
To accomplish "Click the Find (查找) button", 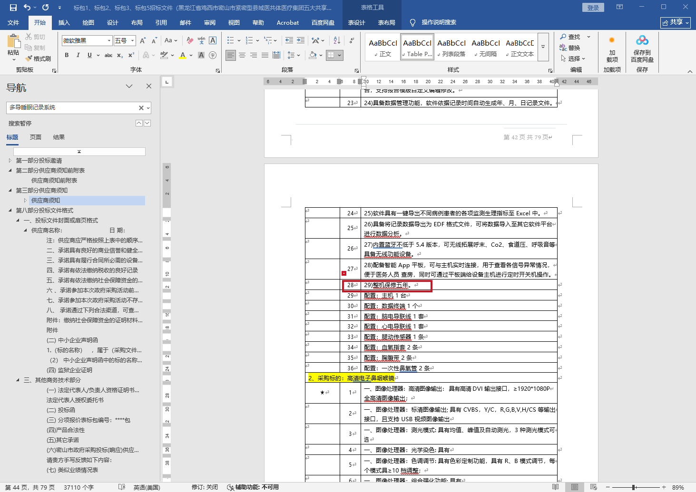I will 570,37.
